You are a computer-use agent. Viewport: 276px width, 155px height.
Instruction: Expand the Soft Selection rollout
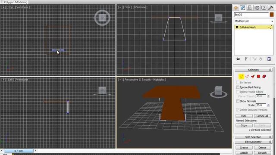coord(253,137)
